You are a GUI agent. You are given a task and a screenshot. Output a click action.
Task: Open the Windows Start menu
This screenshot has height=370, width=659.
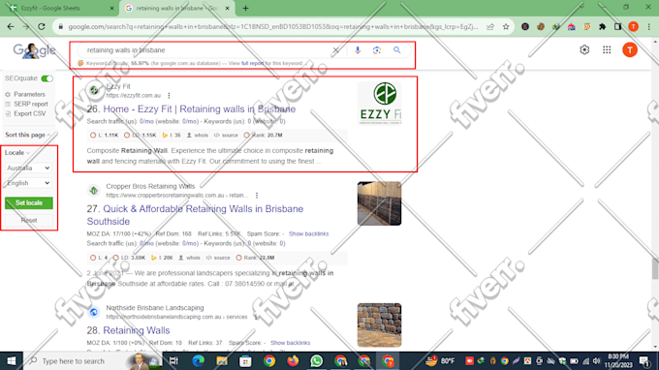[12, 360]
